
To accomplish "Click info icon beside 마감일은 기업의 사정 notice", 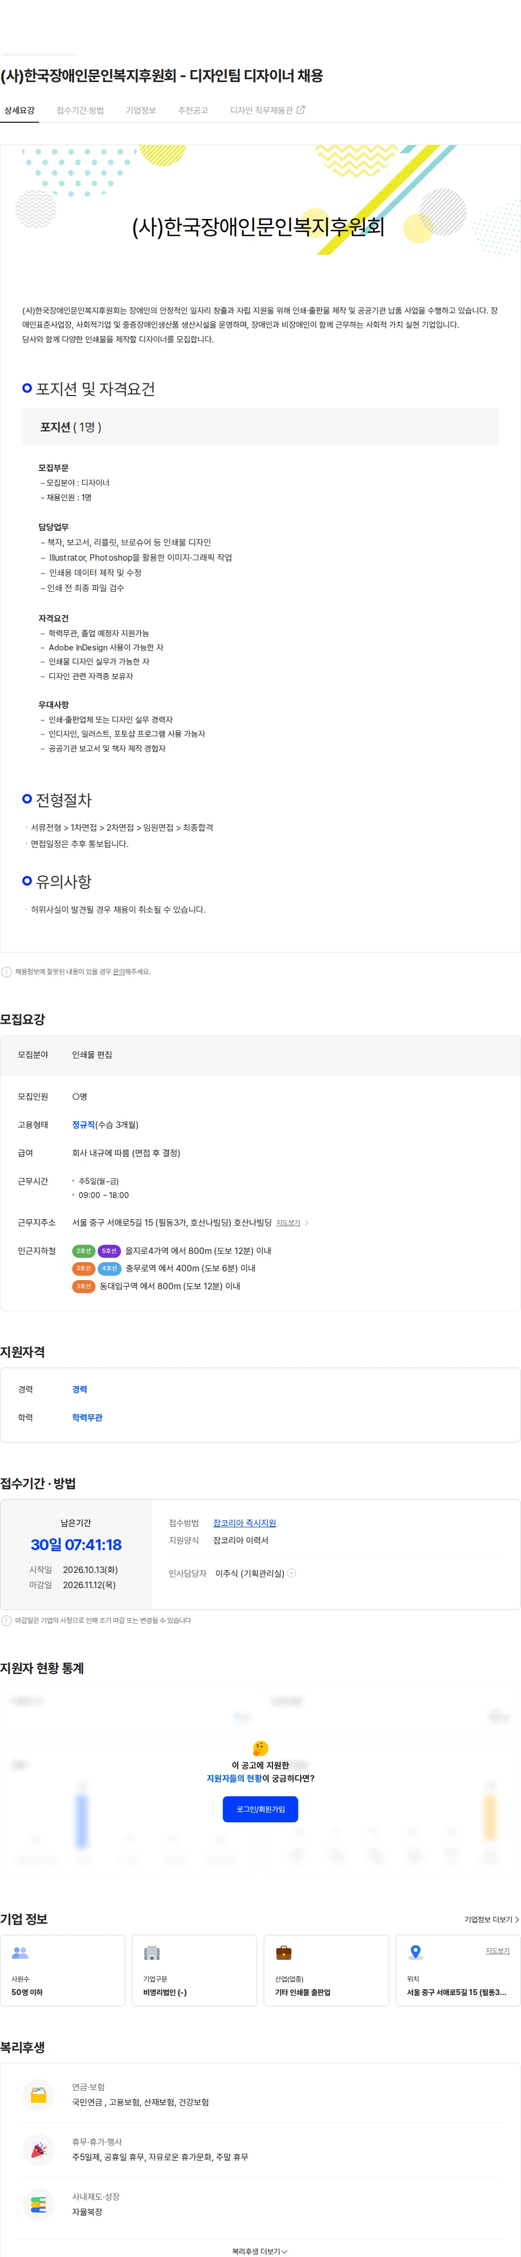I will click(7, 1620).
